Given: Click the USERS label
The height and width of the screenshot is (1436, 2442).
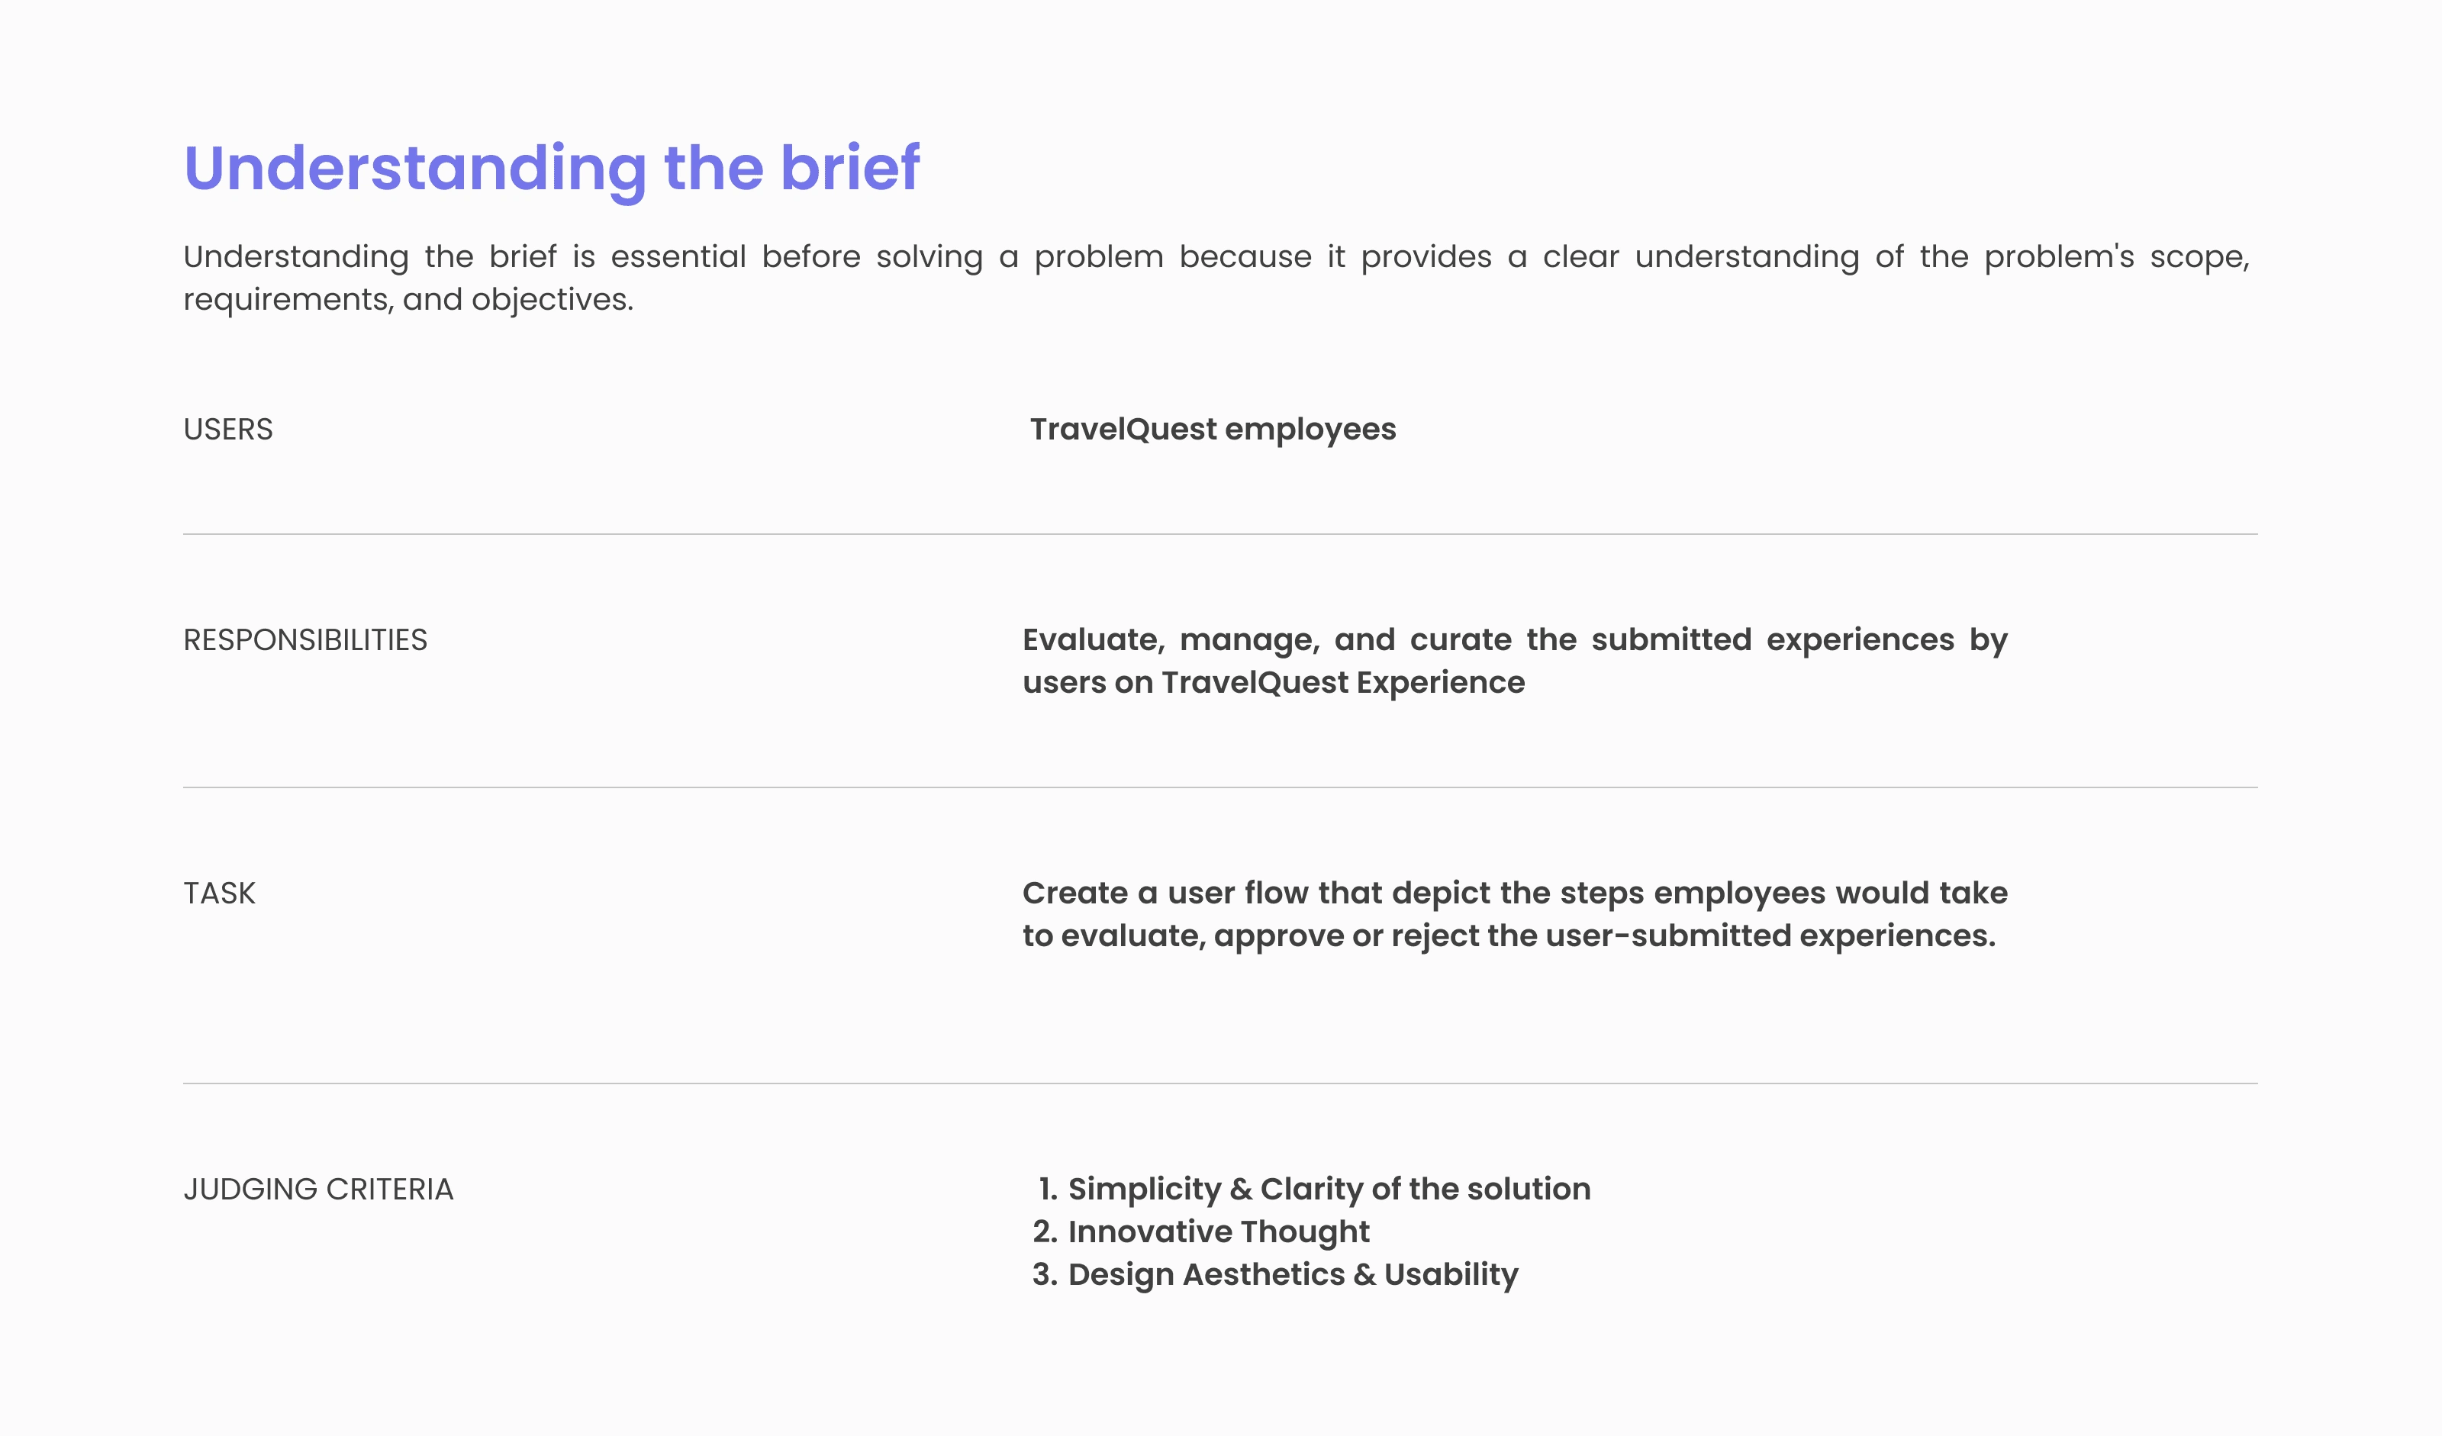Looking at the screenshot, I should coord(227,430).
